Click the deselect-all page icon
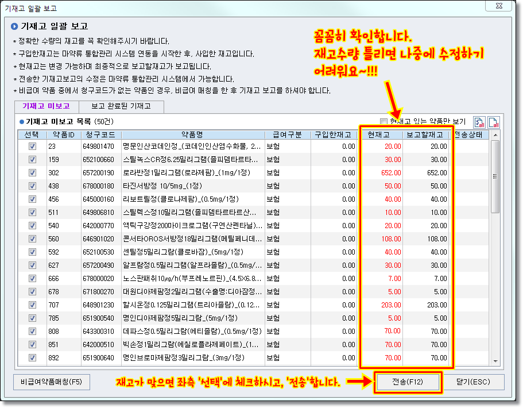Screen dimensions: 523x408 [x=493, y=122]
